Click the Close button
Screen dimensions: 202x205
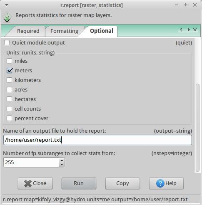35,183
